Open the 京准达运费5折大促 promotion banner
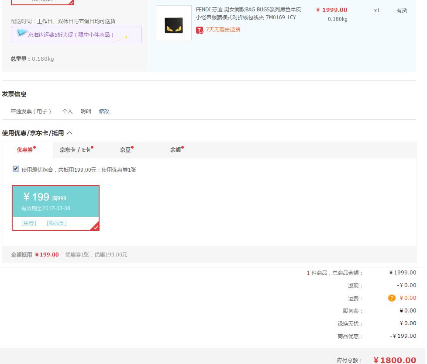The width and height of the screenshot is (427, 364). 76,35
